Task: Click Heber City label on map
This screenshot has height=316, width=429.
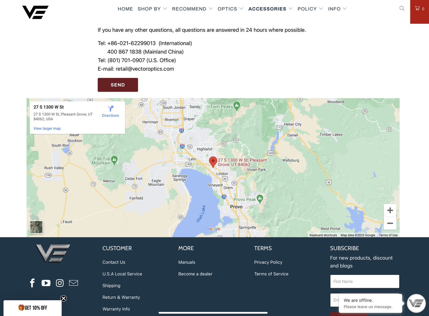Action: 293,124
